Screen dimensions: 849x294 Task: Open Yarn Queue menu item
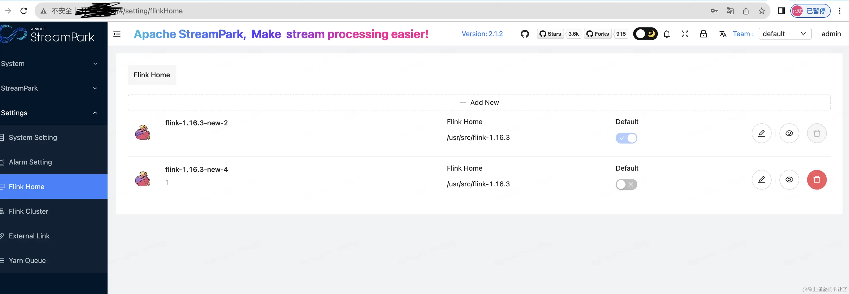click(54, 260)
